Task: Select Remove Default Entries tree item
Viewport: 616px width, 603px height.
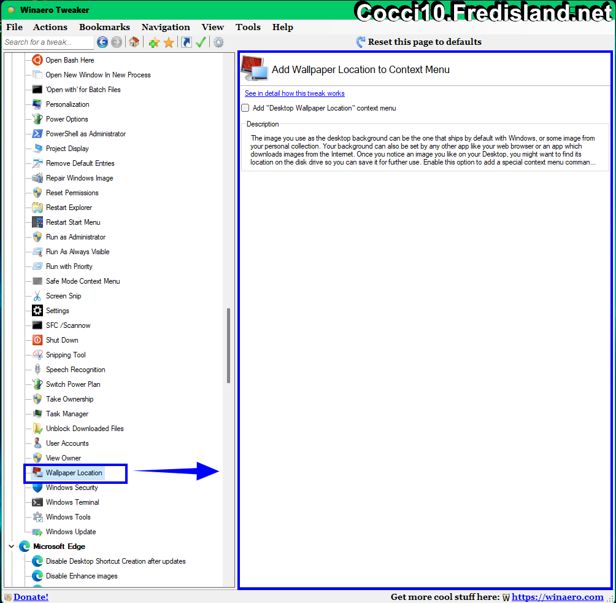Action: pos(80,163)
